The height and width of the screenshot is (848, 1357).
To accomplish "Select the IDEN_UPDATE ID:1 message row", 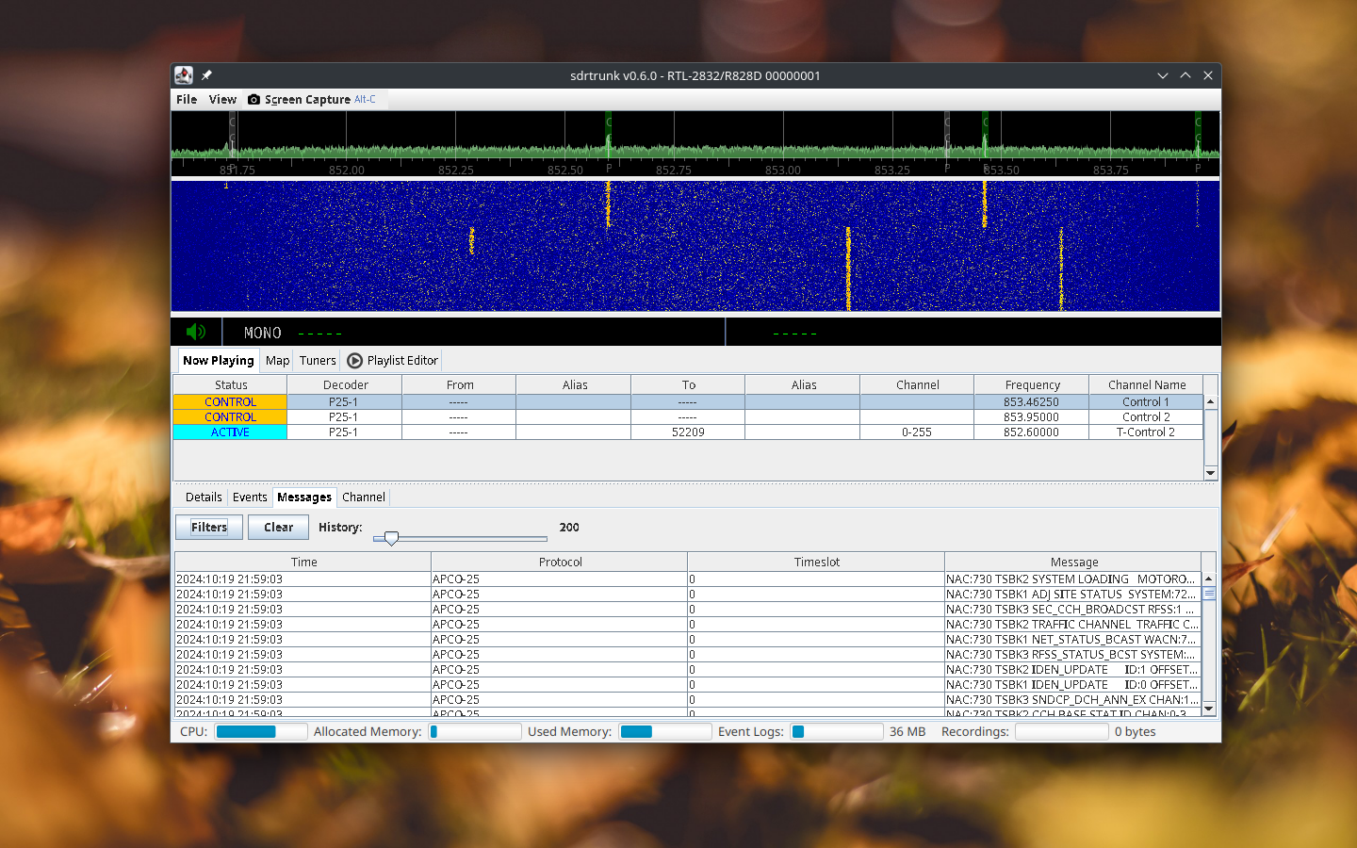I will [688, 670].
